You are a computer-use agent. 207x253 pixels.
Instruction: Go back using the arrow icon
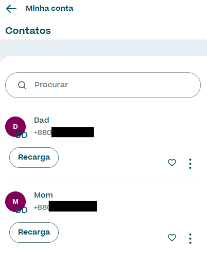pyautogui.click(x=11, y=9)
